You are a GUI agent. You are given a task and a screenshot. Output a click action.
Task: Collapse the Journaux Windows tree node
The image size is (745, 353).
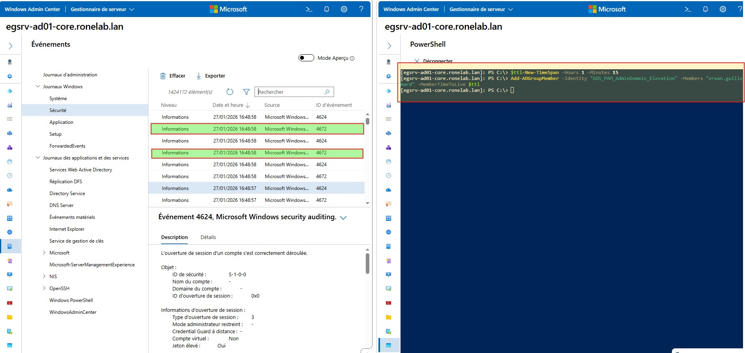(38, 86)
